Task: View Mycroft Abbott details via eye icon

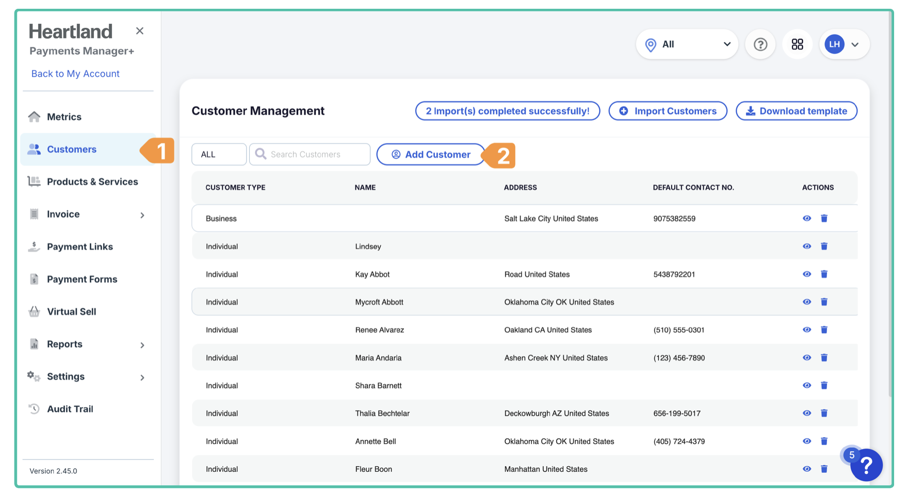Action: point(807,302)
